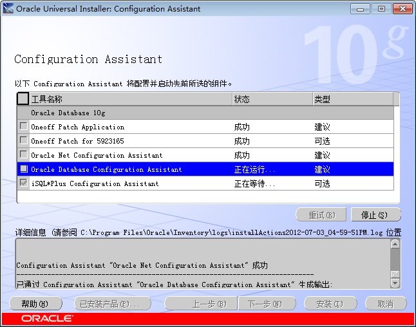
Task: Select Oracle Database Configuration Assistant row
Action: coord(205,169)
